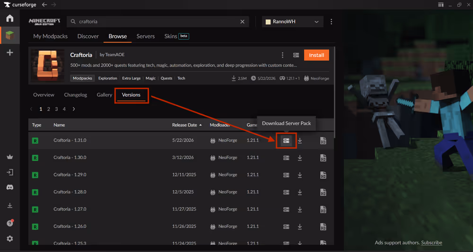Download server pack for Craftoria 1.30.0
Screen dimensions: 473x252
pyautogui.click(x=286, y=158)
